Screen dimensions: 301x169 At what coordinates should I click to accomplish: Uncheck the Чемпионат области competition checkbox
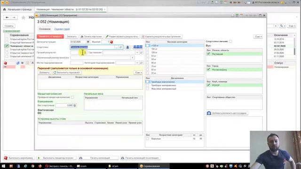tap(7, 46)
